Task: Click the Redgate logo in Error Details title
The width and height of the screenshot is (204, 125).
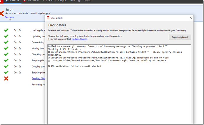Action: pyautogui.click(x=48, y=18)
